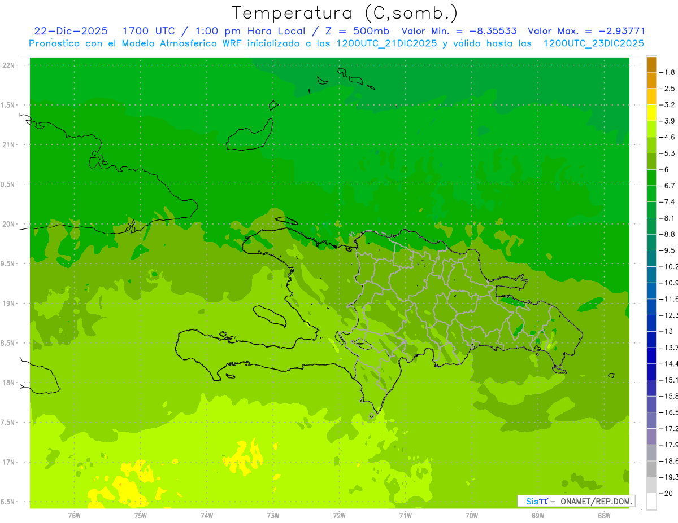The height and width of the screenshot is (523, 678).
Task: Click the "-2.5" color bar value
Action: tap(667, 89)
